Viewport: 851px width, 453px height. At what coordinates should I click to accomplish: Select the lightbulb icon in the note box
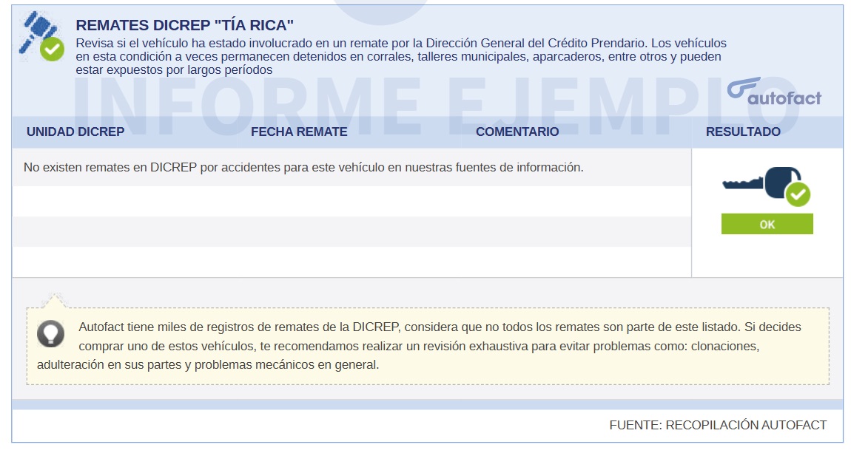coord(50,334)
